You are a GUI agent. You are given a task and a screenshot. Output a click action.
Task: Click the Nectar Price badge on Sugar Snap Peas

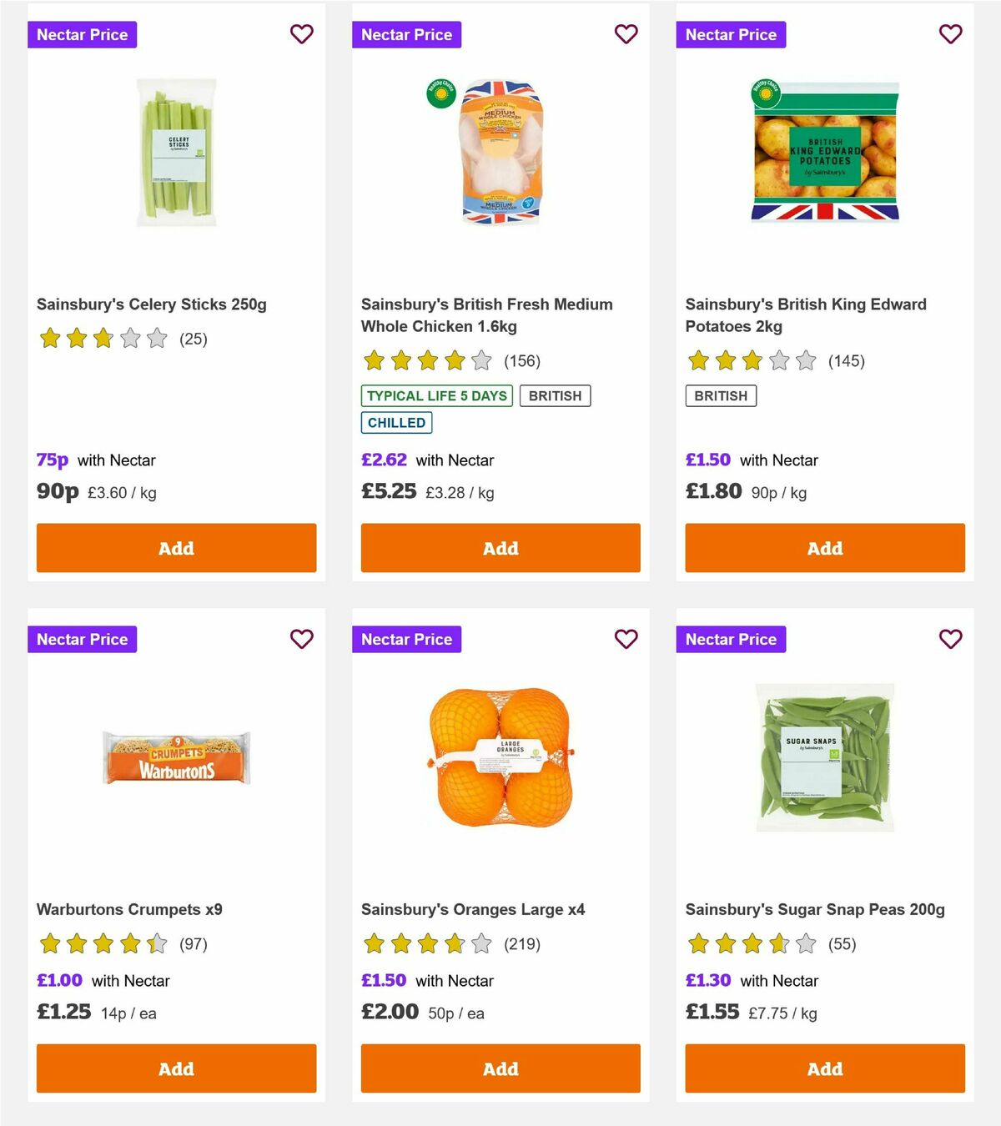tap(731, 639)
